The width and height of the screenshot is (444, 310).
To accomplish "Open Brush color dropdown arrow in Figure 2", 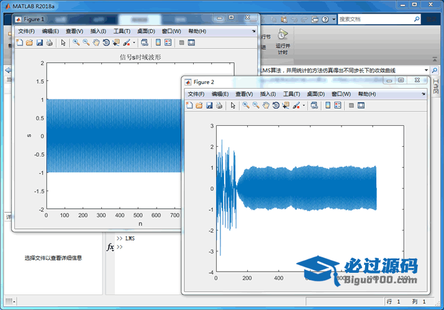I will click(304, 105).
